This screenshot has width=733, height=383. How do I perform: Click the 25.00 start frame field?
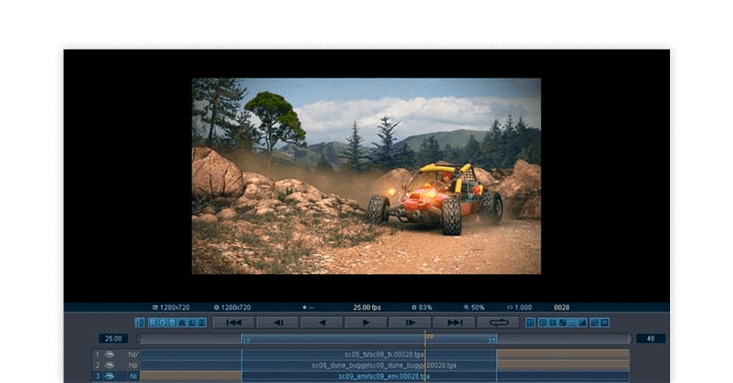pos(114,338)
